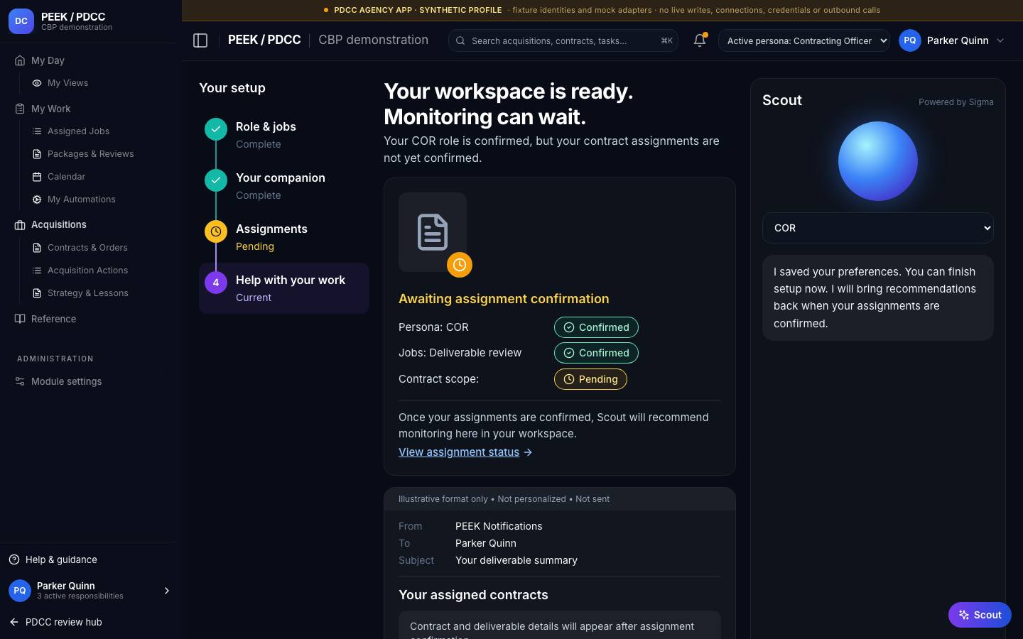Click the Acquisitions briefcase icon
This screenshot has height=639, width=1023.
pyautogui.click(x=20, y=225)
